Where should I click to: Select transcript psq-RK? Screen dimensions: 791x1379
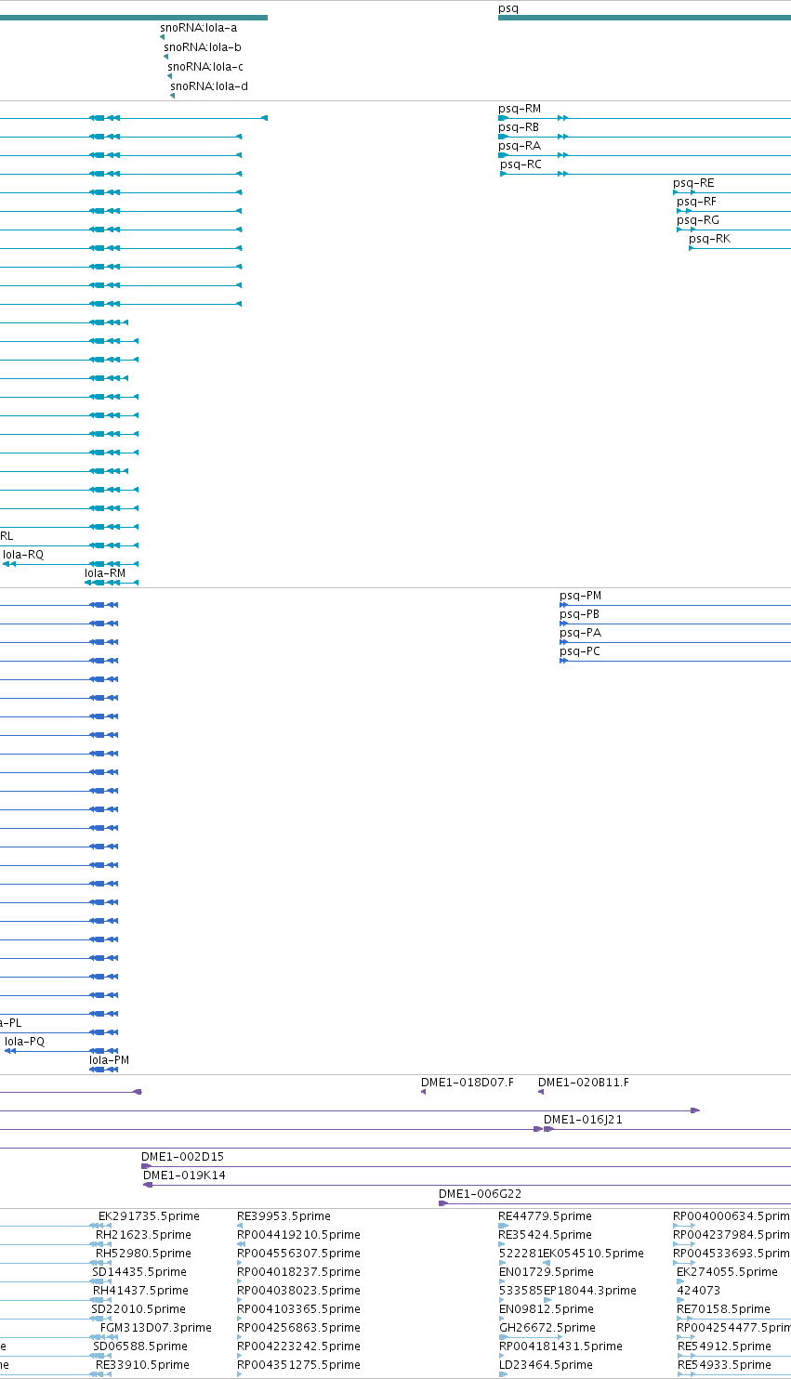[709, 239]
